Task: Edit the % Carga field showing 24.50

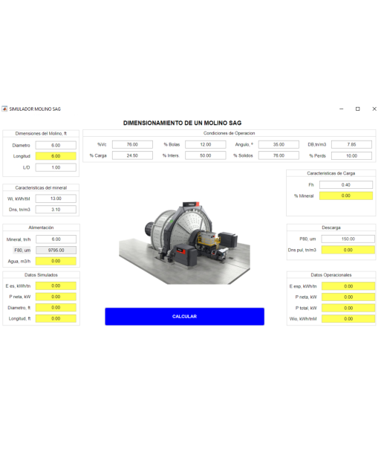Action: [132, 155]
